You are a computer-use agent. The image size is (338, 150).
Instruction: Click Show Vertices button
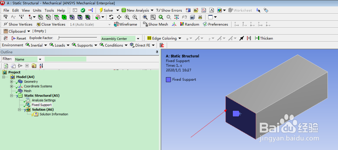[x=18, y=24]
